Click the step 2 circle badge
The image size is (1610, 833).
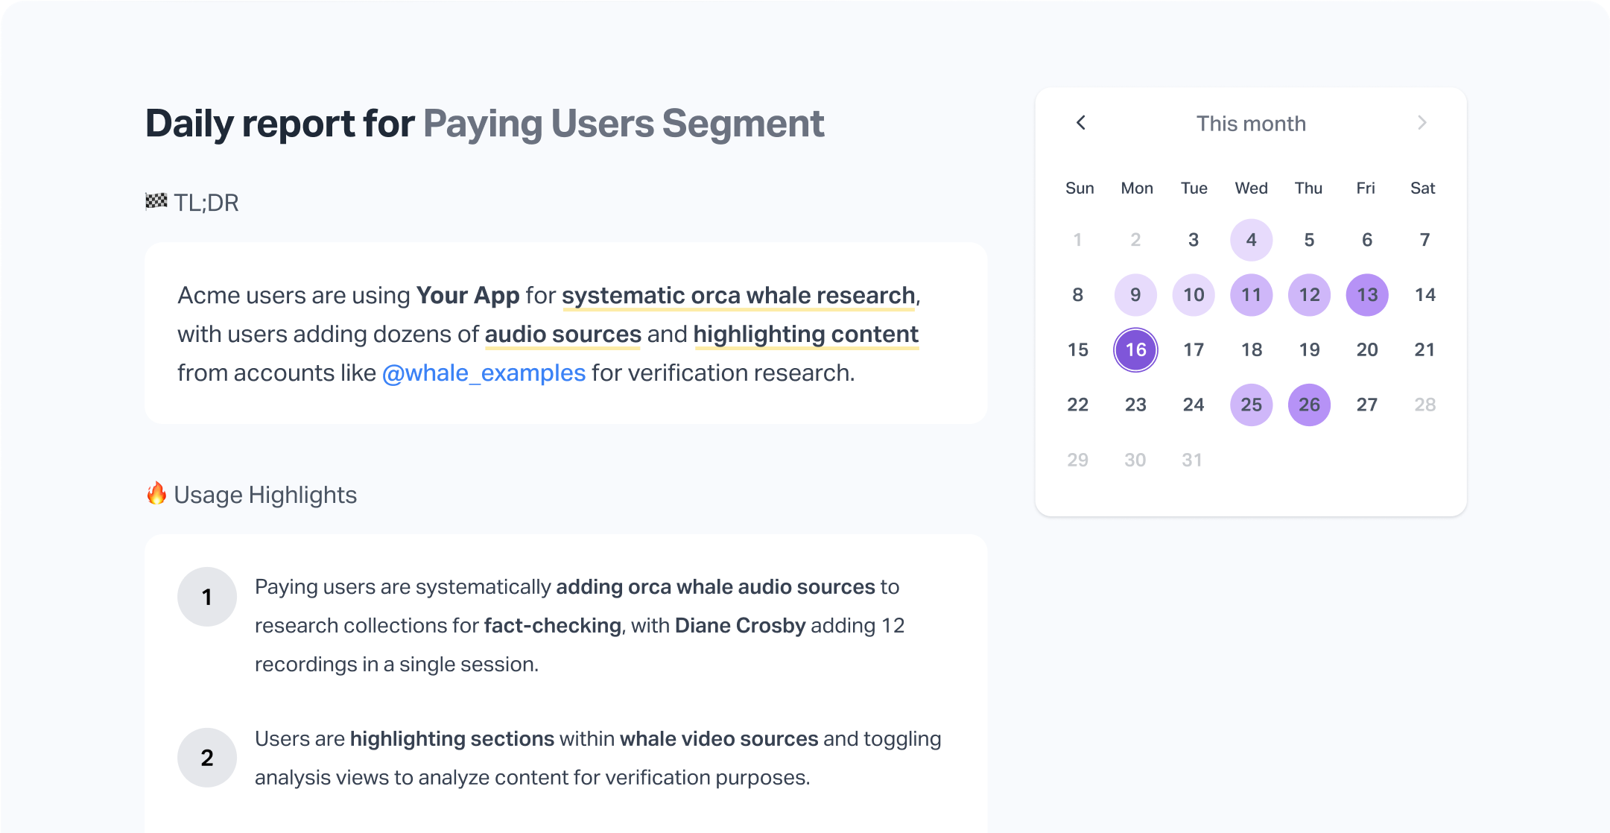point(206,757)
